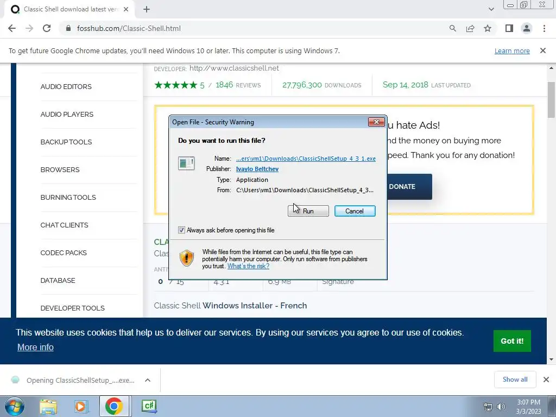Click the Donate button

[x=409, y=187]
